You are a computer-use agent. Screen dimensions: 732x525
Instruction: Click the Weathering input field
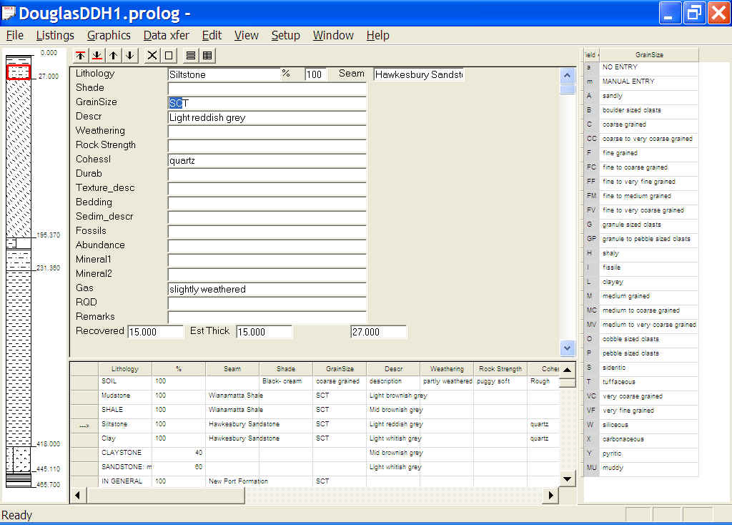pos(267,131)
